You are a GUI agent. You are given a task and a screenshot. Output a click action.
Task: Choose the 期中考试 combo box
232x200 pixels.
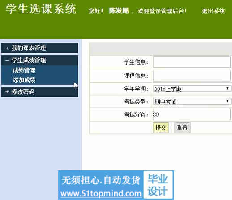192,101
